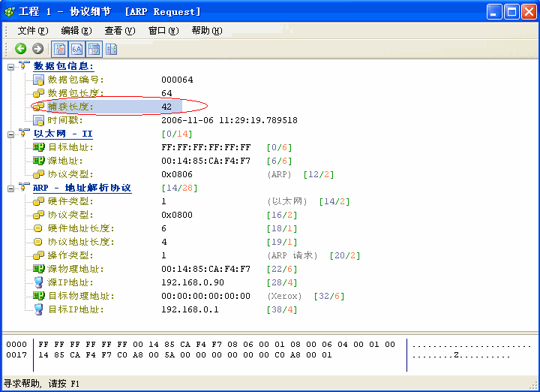
Task: Click the icon beside 捕获长度
Action: [x=38, y=107]
